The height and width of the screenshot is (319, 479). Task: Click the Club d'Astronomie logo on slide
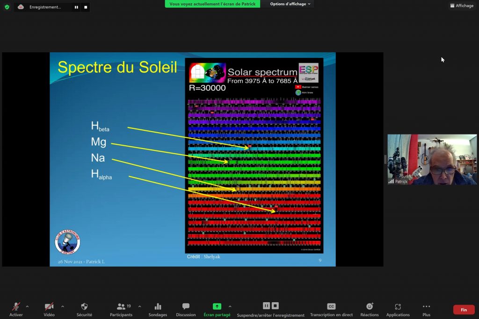[67, 242]
